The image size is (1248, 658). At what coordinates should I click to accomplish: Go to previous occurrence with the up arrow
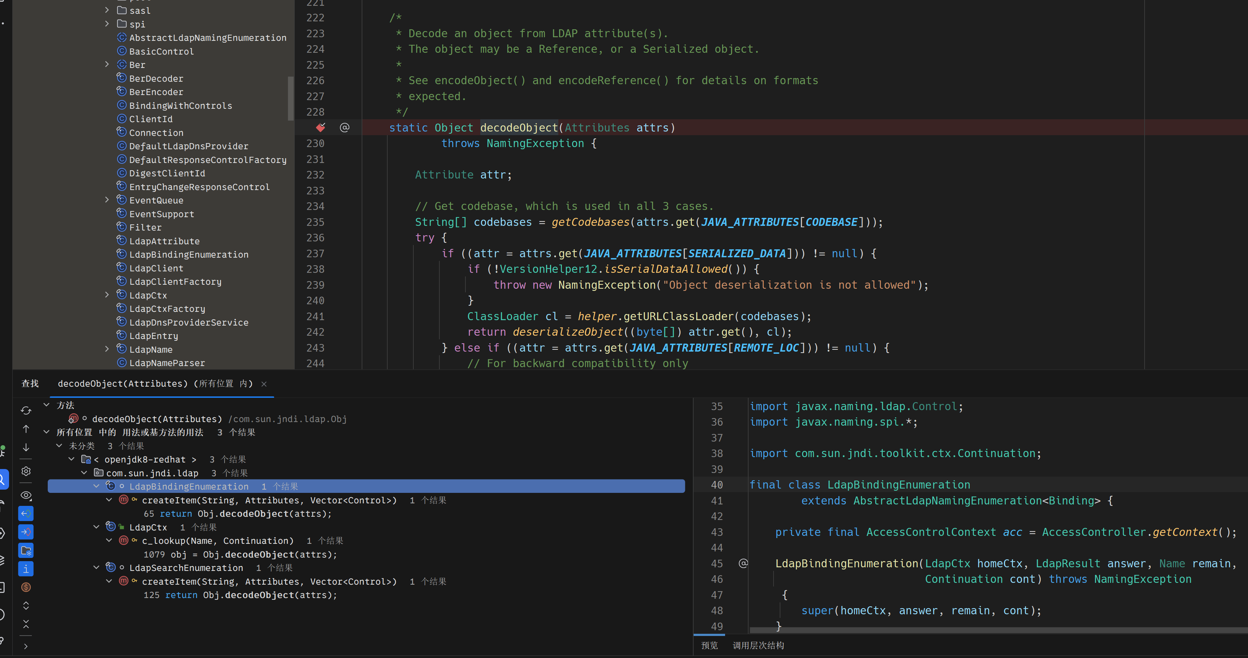click(26, 429)
